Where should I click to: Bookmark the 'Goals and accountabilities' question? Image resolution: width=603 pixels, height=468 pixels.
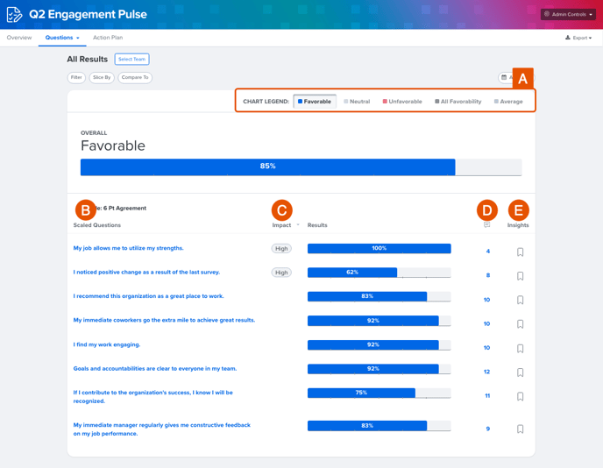click(x=520, y=372)
